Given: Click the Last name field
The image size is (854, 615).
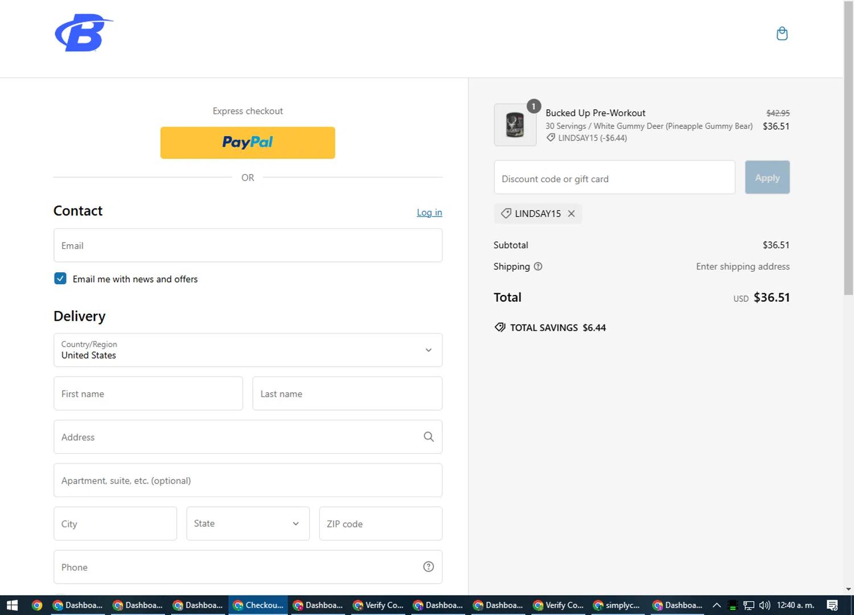Looking at the screenshot, I should click(x=347, y=393).
